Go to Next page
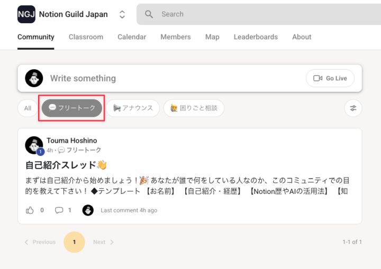The height and width of the screenshot is (269, 381). click(x=103, y=242)
